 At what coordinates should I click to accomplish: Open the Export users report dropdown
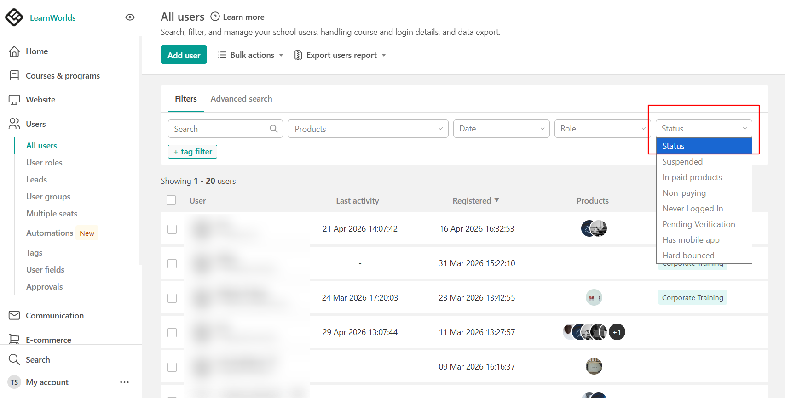click(340, 55)
